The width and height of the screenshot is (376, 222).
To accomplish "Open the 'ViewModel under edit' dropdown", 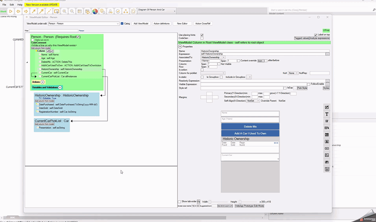I will 118,23.
